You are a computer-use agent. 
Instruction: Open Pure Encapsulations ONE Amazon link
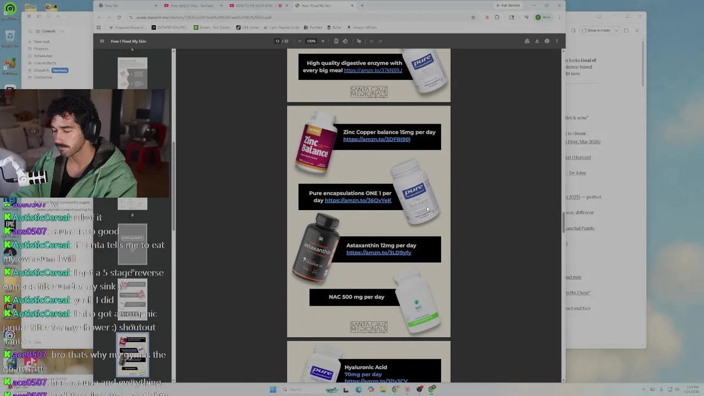point(358,200)
